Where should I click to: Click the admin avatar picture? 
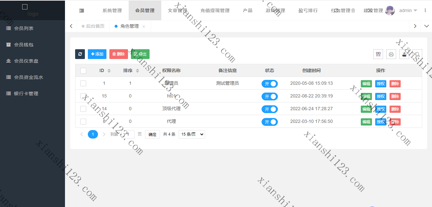click(x=390, y=10)
